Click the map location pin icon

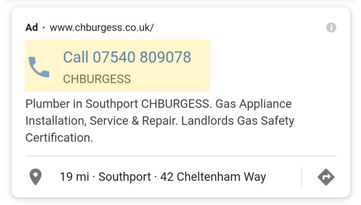(x=36, y=177)
